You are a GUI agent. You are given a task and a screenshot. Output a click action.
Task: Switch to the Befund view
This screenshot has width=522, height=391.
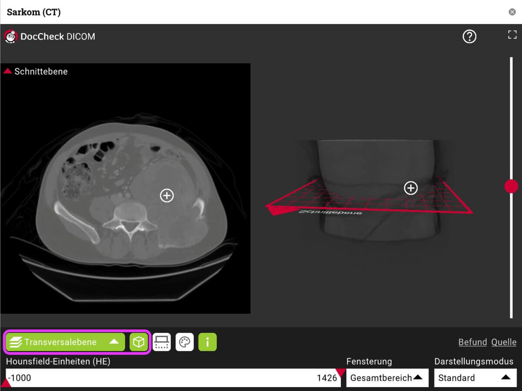click(x=472, y=342)
